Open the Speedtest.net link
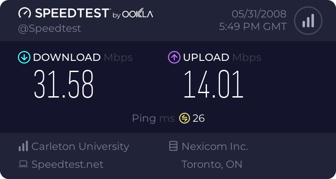 [67, 164]
